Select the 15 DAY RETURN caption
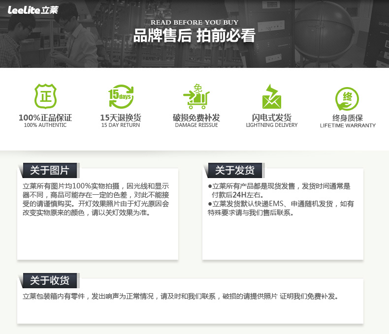The width and height of the screenshot is (389, 334). (x=121, y=125)
